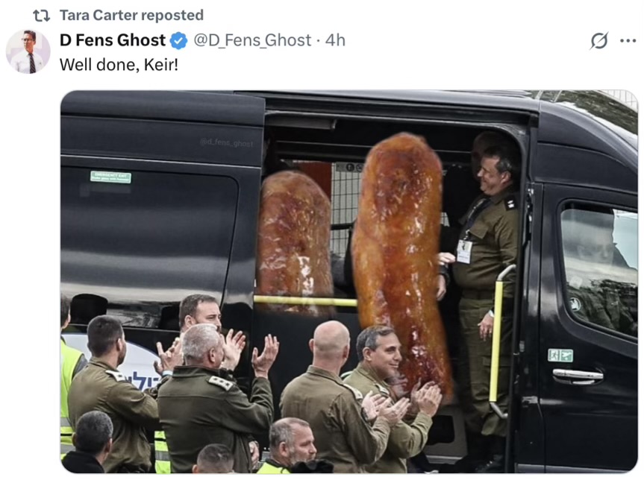Viewport: 644px width, 483px height.
Task: Click the "Well done, Keir!" post text
Action: 119,64
